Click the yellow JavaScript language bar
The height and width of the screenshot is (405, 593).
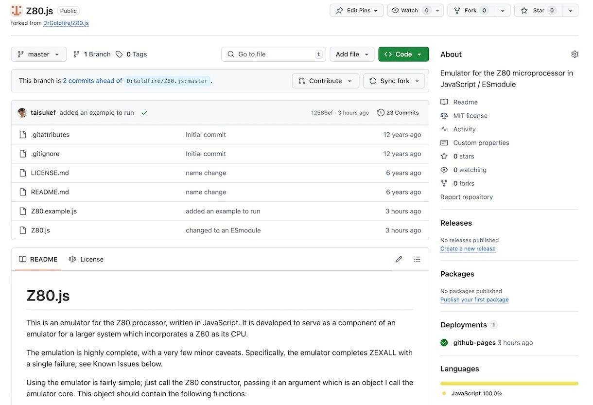point(509,384)
